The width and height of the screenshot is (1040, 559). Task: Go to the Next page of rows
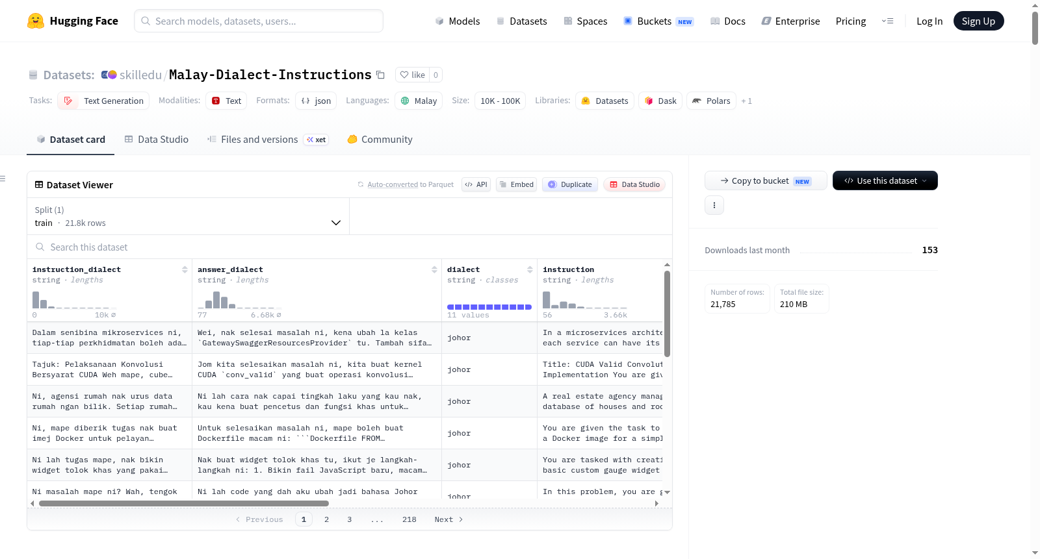click(448, 519)
